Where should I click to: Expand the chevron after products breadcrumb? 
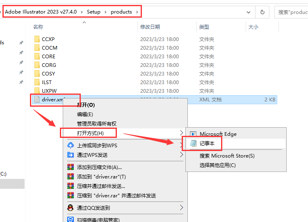click(x=137, y=12)
